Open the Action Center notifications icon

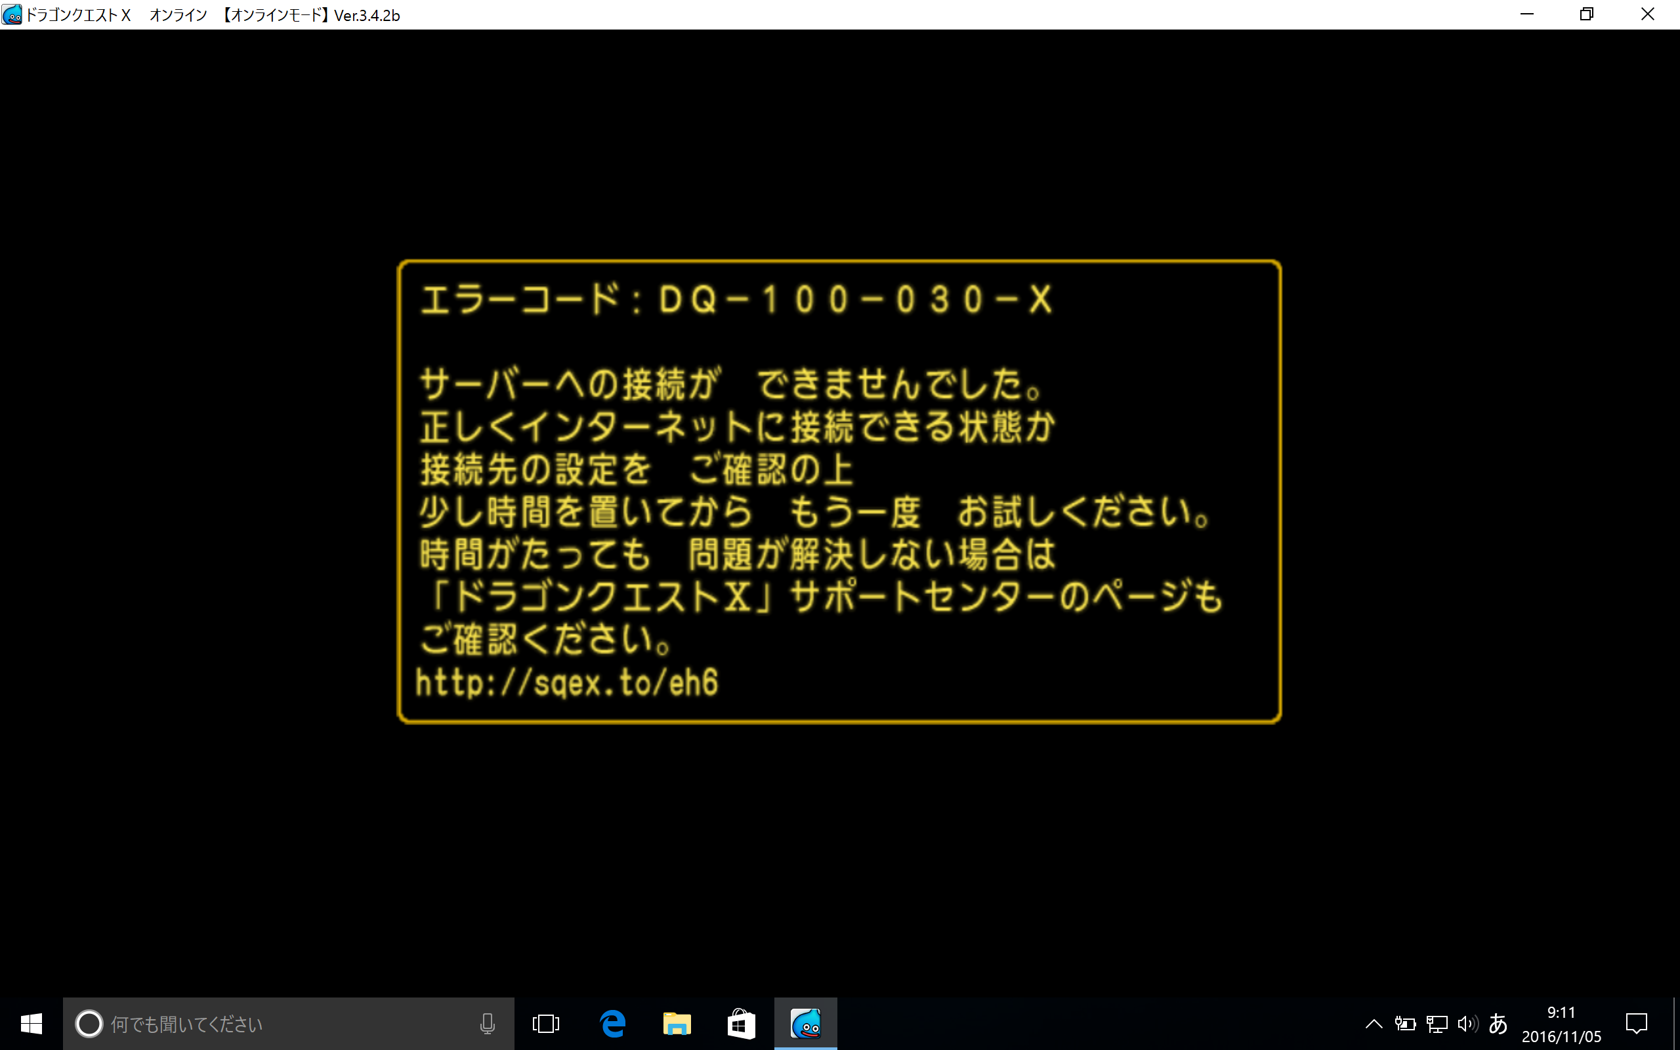[x=1636, y=1024]
